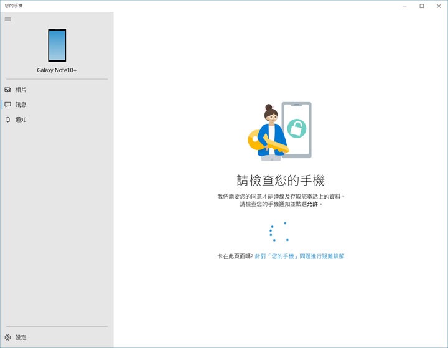
Task: Click the 設定 gear icon
Action: point(7,337)
